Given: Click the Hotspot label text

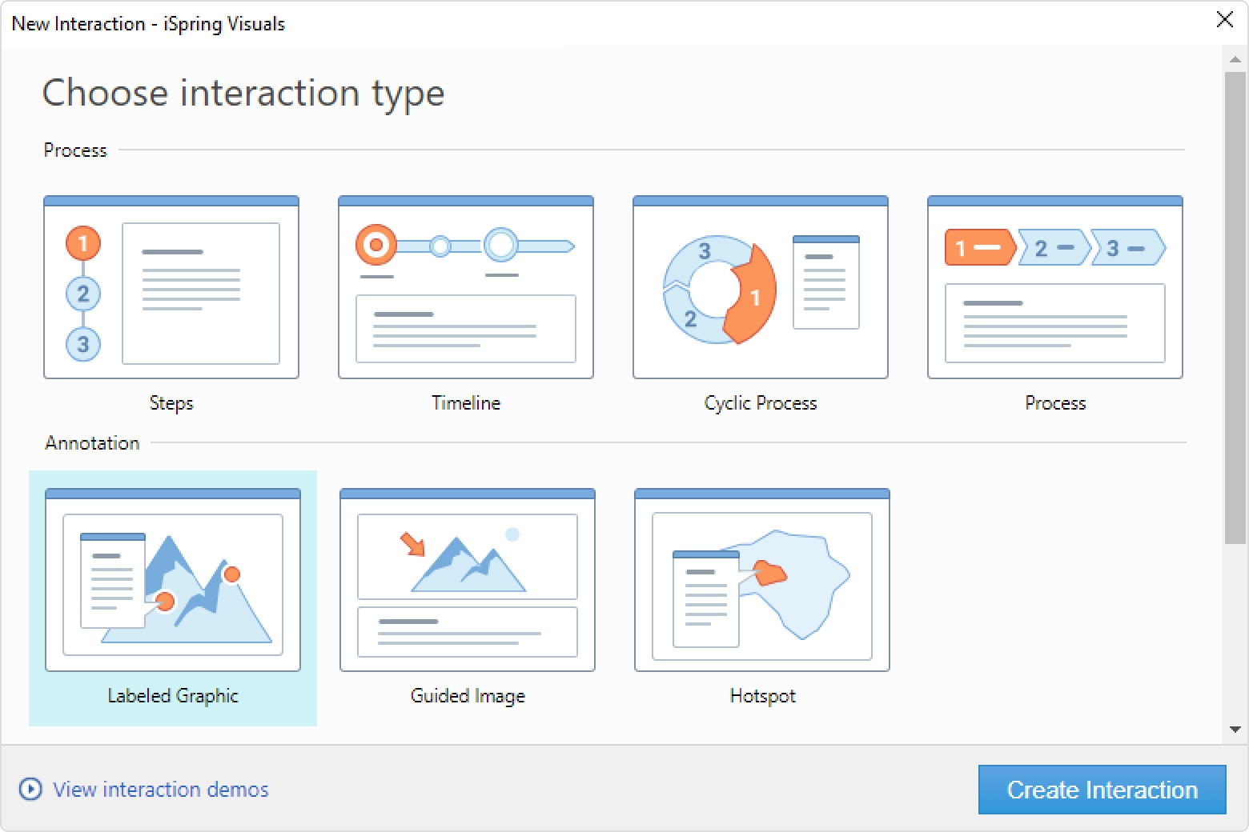Looking at the screenshot, I should [762, 696].
